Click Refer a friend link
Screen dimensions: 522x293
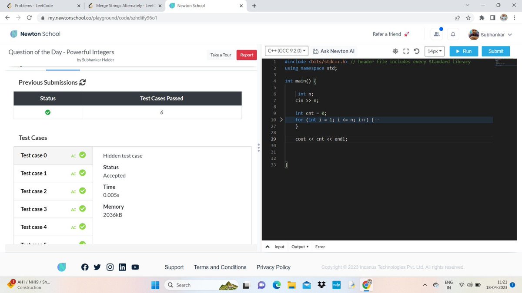(391, 34)
